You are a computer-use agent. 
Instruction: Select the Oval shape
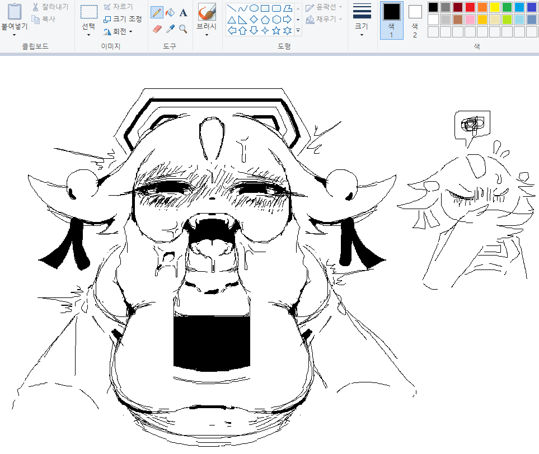[254, 8]
